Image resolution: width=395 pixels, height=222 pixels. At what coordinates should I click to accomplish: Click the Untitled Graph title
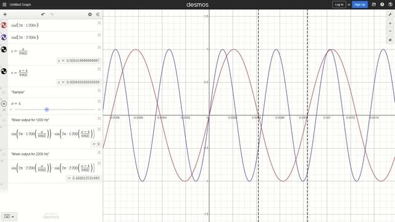click(20, 4)
